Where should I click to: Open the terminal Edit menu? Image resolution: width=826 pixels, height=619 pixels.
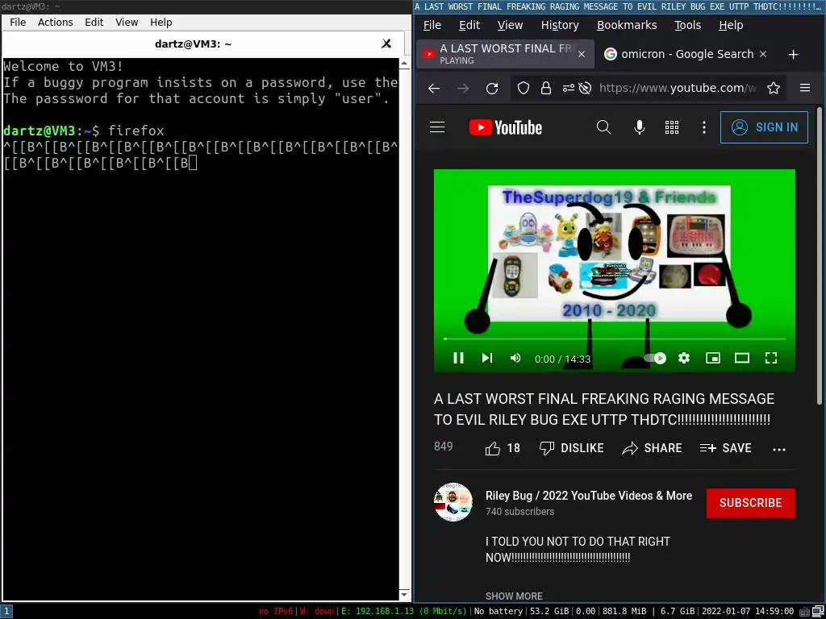click(x=94, y=23)
